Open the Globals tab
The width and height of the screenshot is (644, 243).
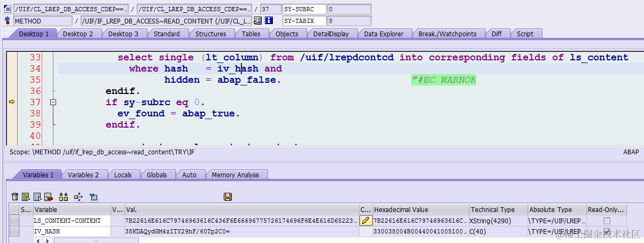(x=157, y=175)
